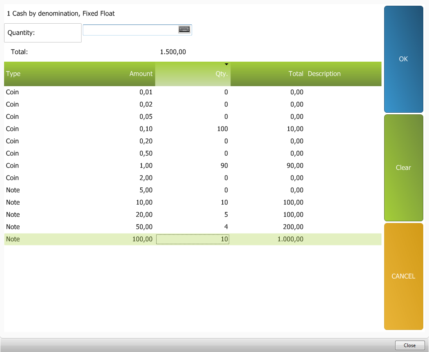Edit quantity cell of Note 100,00
429x352 pixels.
click(192, 239)
